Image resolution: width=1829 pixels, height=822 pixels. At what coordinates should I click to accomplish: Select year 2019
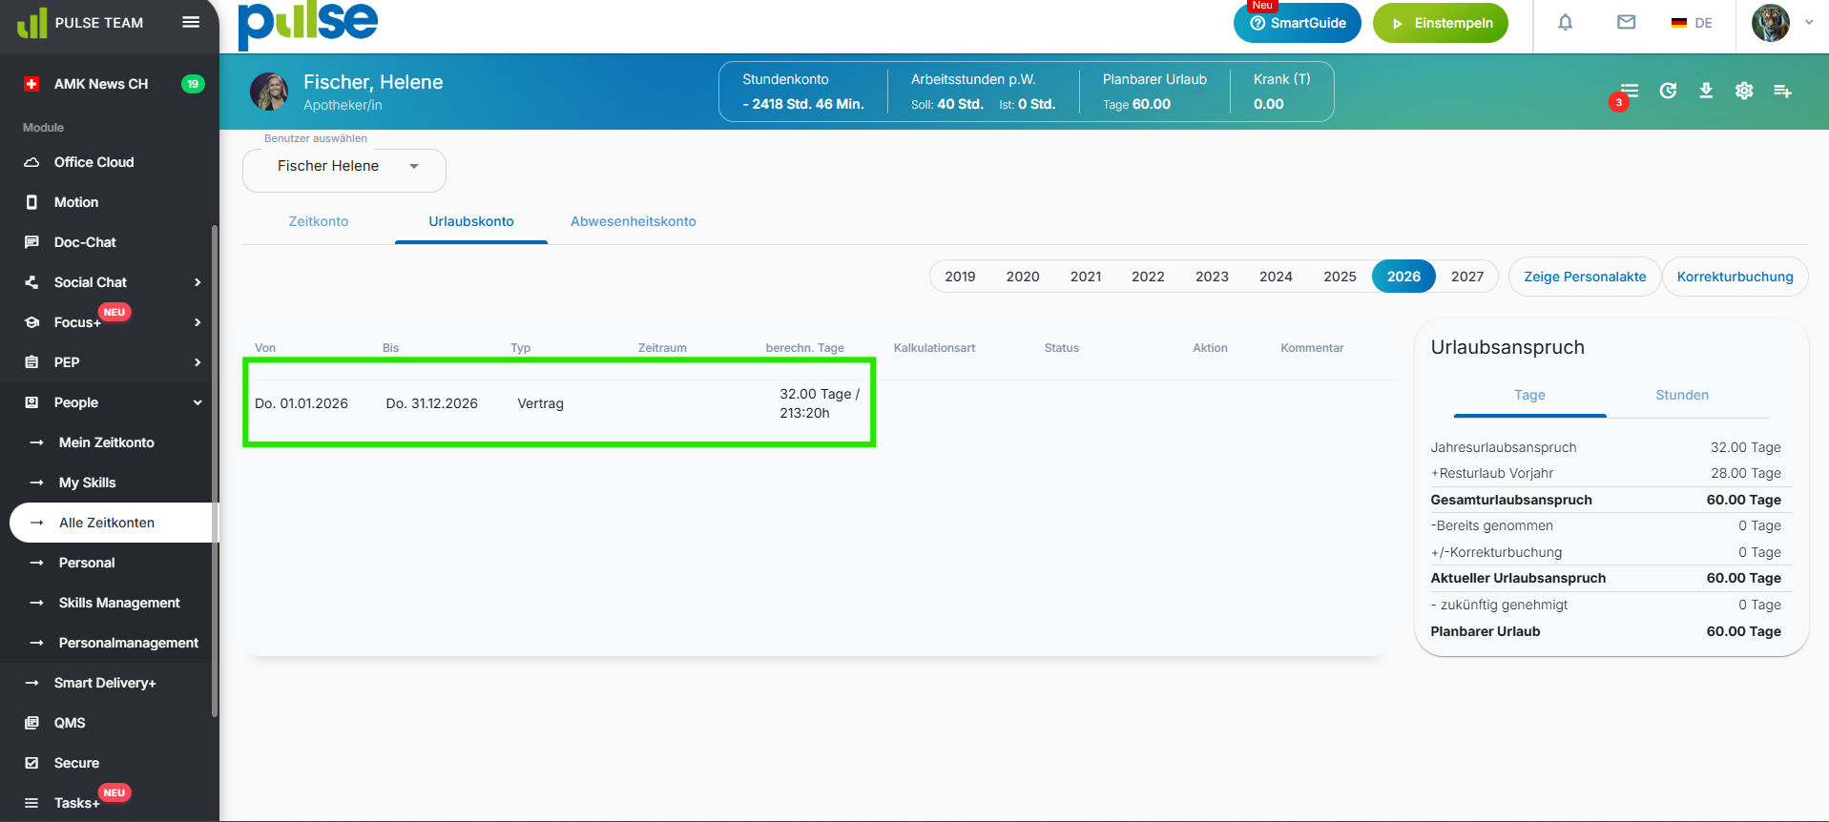tap(960, 277)
